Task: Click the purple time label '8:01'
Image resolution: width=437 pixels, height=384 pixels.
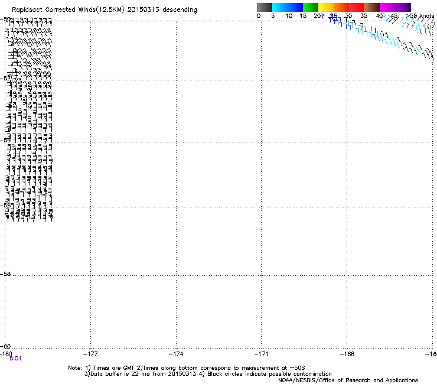Action: click(x=15, y=359)
